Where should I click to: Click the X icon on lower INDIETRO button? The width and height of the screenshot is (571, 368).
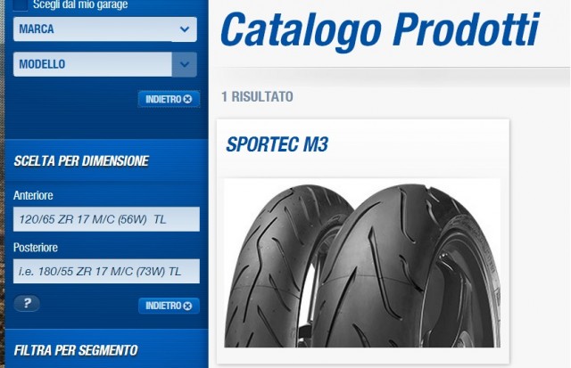point(188,306)
